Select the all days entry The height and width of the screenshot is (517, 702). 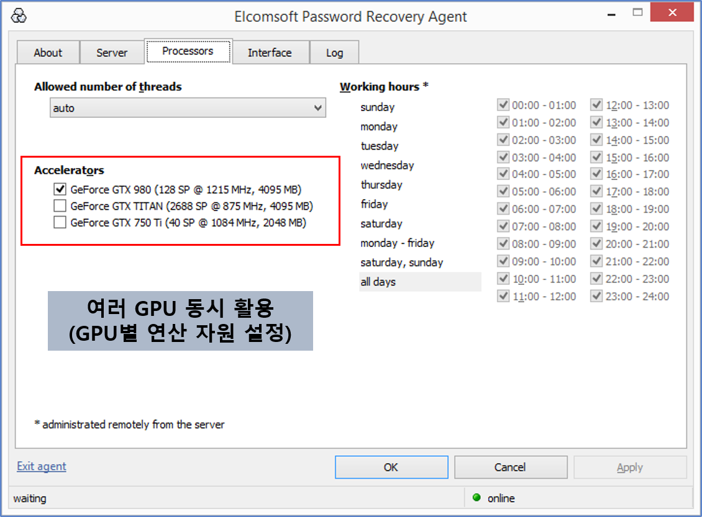pyautogui.click(x=420, y=282)
